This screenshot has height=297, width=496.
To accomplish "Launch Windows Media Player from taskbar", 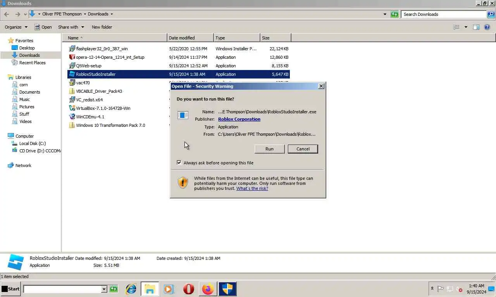I will coord(169,289).
